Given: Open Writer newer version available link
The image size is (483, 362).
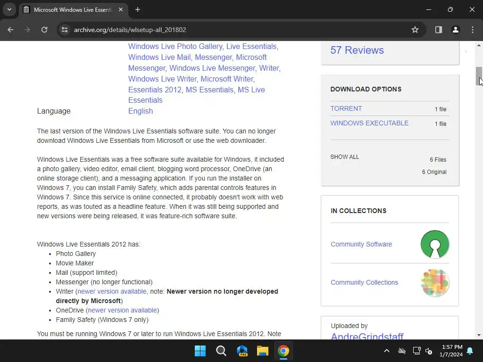Looking at the screenshot, I should (112, 291).
